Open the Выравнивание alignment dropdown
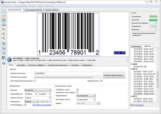 pyautogui.click(x=86, y=95)
